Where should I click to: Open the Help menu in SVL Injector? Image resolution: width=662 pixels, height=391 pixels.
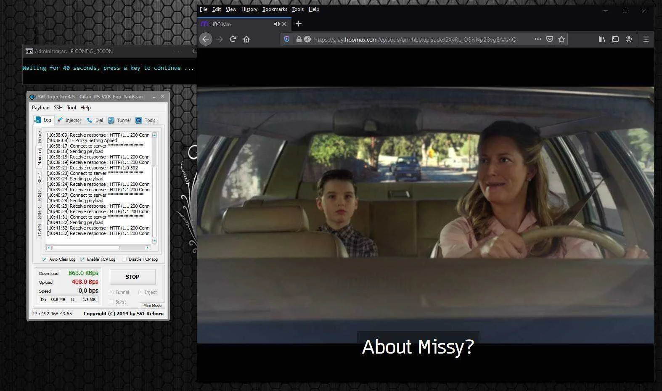[x=85, y=108]
